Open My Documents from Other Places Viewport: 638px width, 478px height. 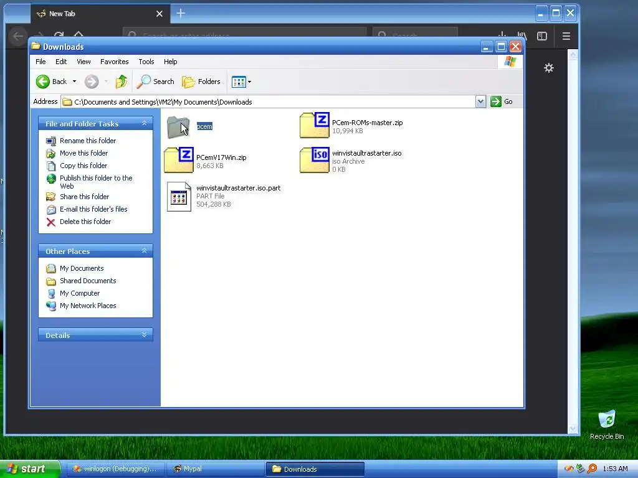[x=82, y=269]
